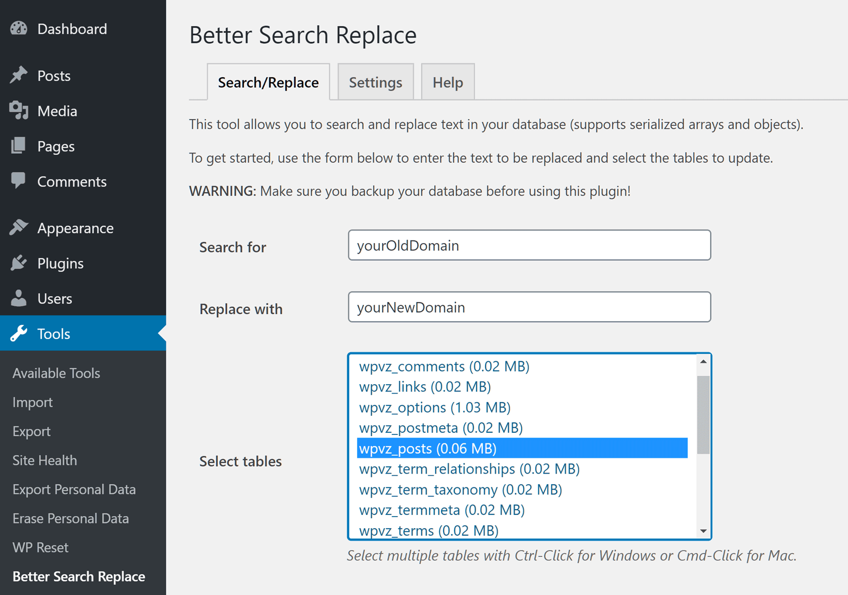Open Available Tools submenu link
Viewport: 848px width, 595px height.
click(x=56, y=373)
